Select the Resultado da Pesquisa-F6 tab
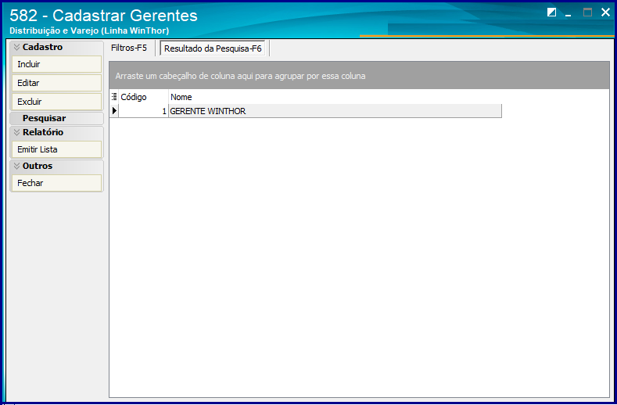 [x=213, y=48]
